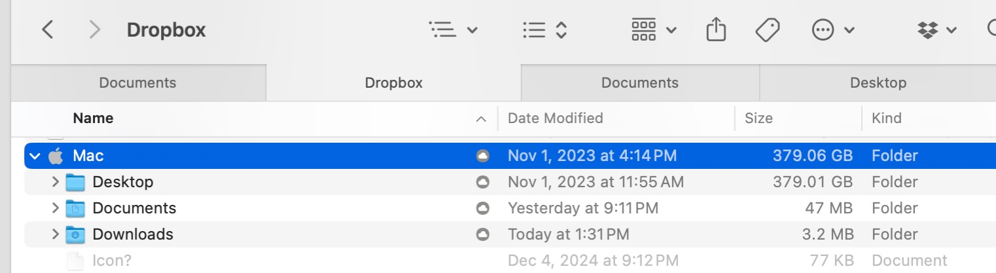The width and height of the screenshot is (996, 273).
Task: Open the Dropbox toolbar icon menu
Action: click(x=937, y=30)
